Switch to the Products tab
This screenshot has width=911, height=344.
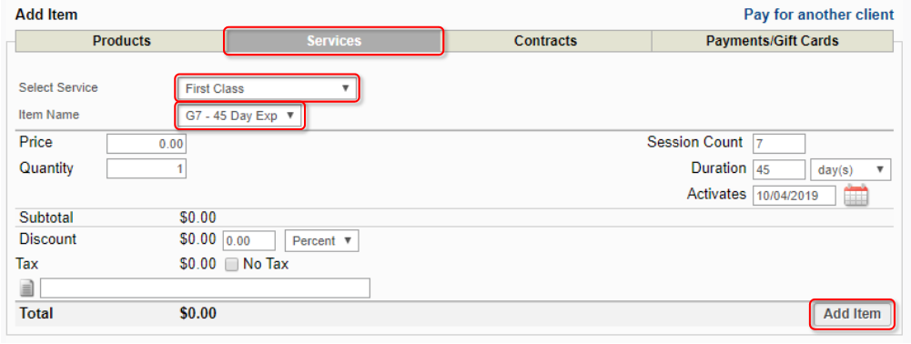point(121,41)
